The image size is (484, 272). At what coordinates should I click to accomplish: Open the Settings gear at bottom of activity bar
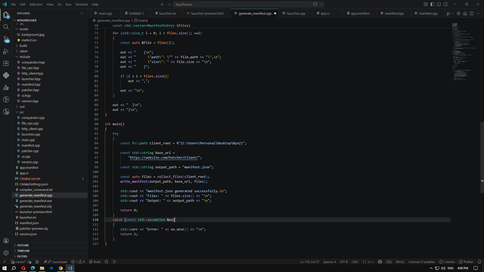[x=6, y=253]
